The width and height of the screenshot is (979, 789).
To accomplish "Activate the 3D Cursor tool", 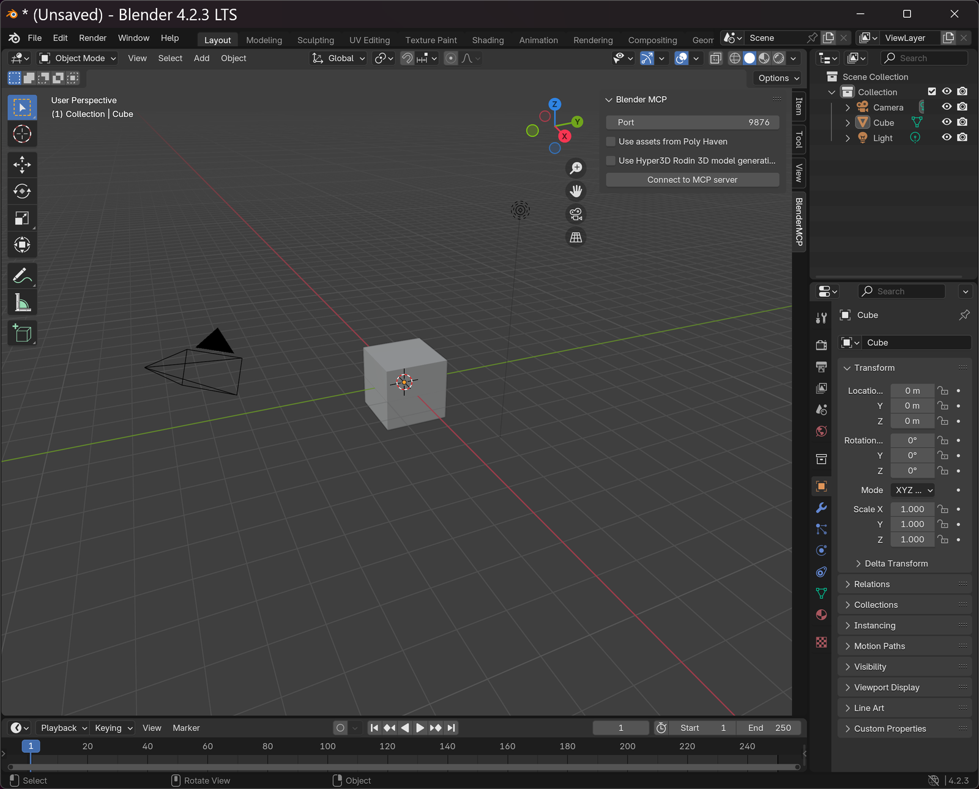I will point(22,134).
